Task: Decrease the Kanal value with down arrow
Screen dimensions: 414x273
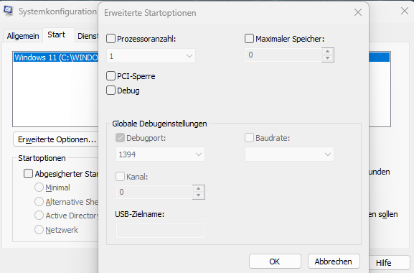Action: [x=198, y=195]
